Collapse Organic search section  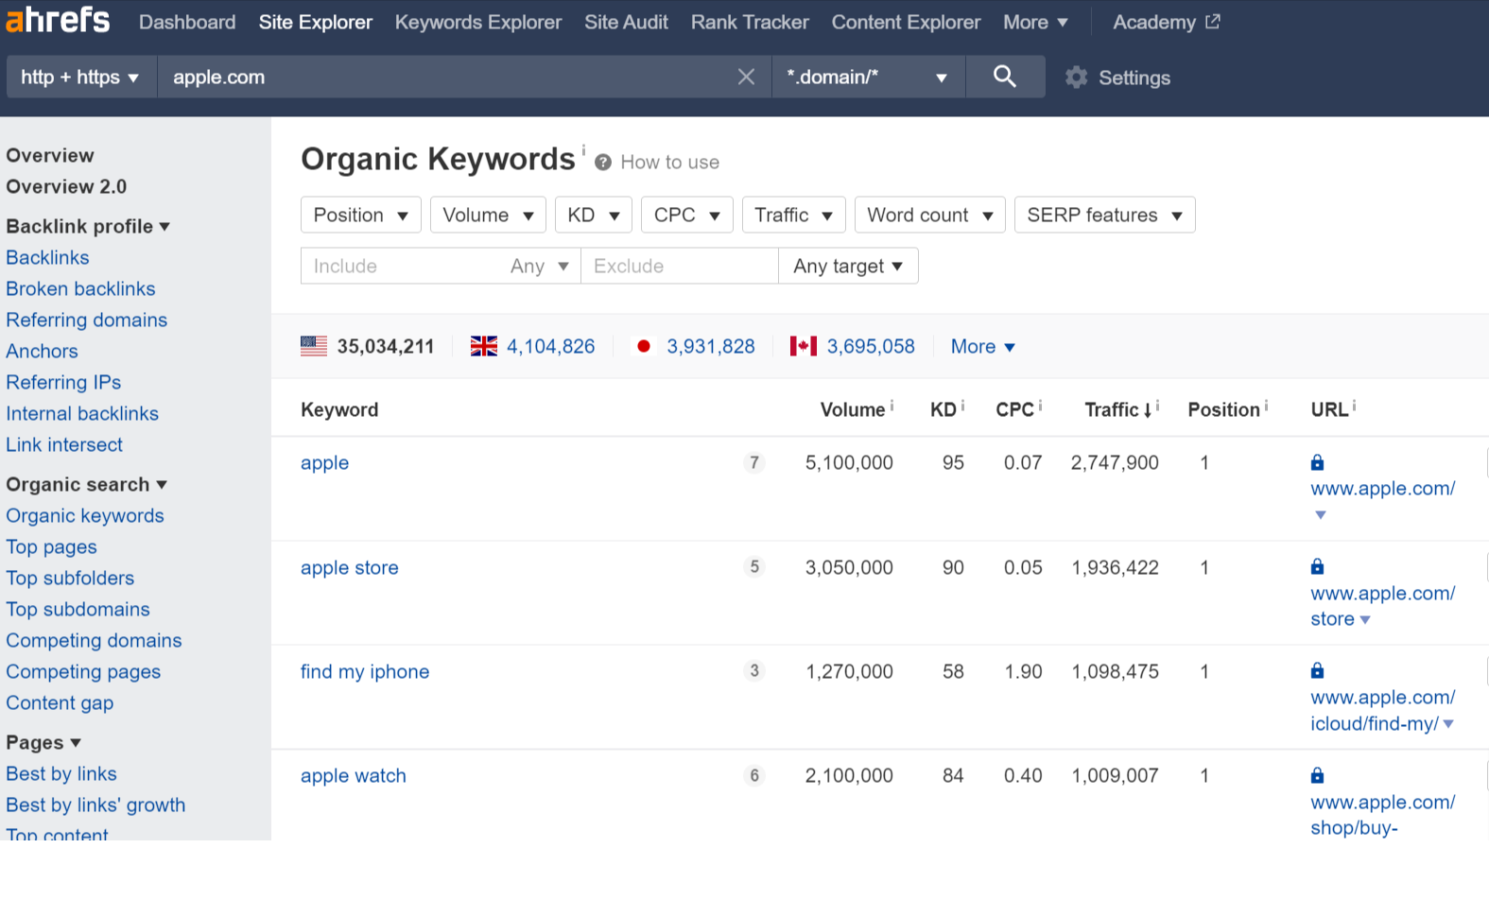pyautogui.click(x=87, y=484)
